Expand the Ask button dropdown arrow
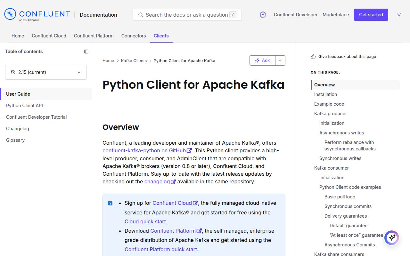 [x=280, y=60]
